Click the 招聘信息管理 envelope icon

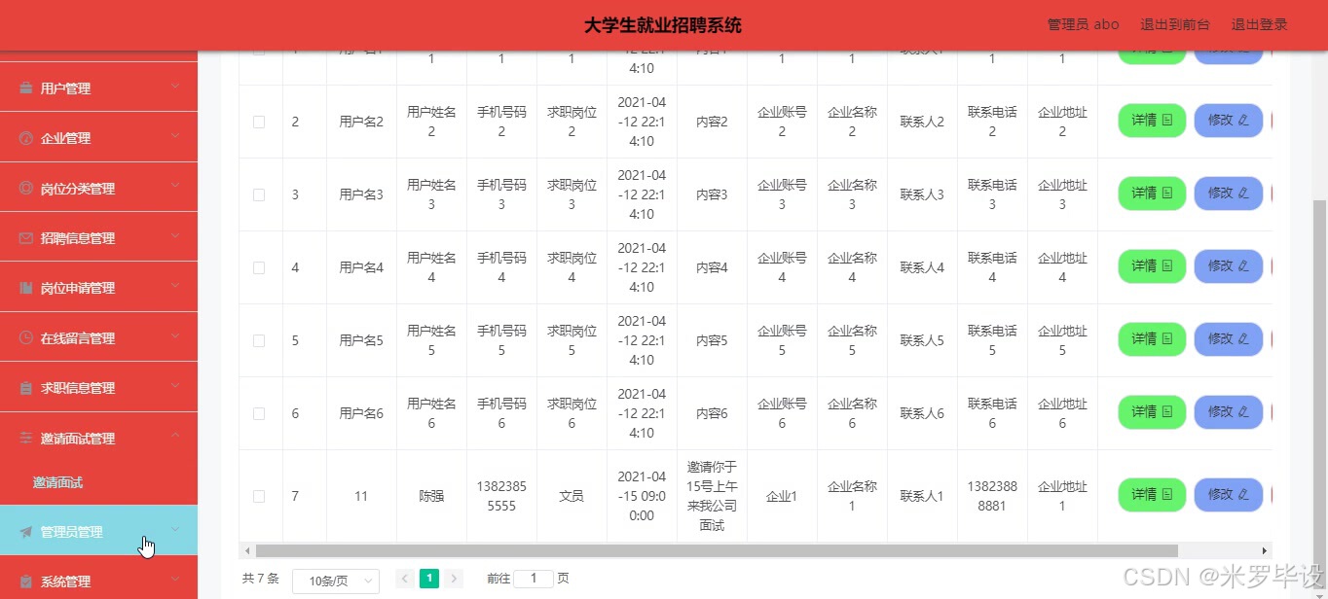[x=26, y=238]
